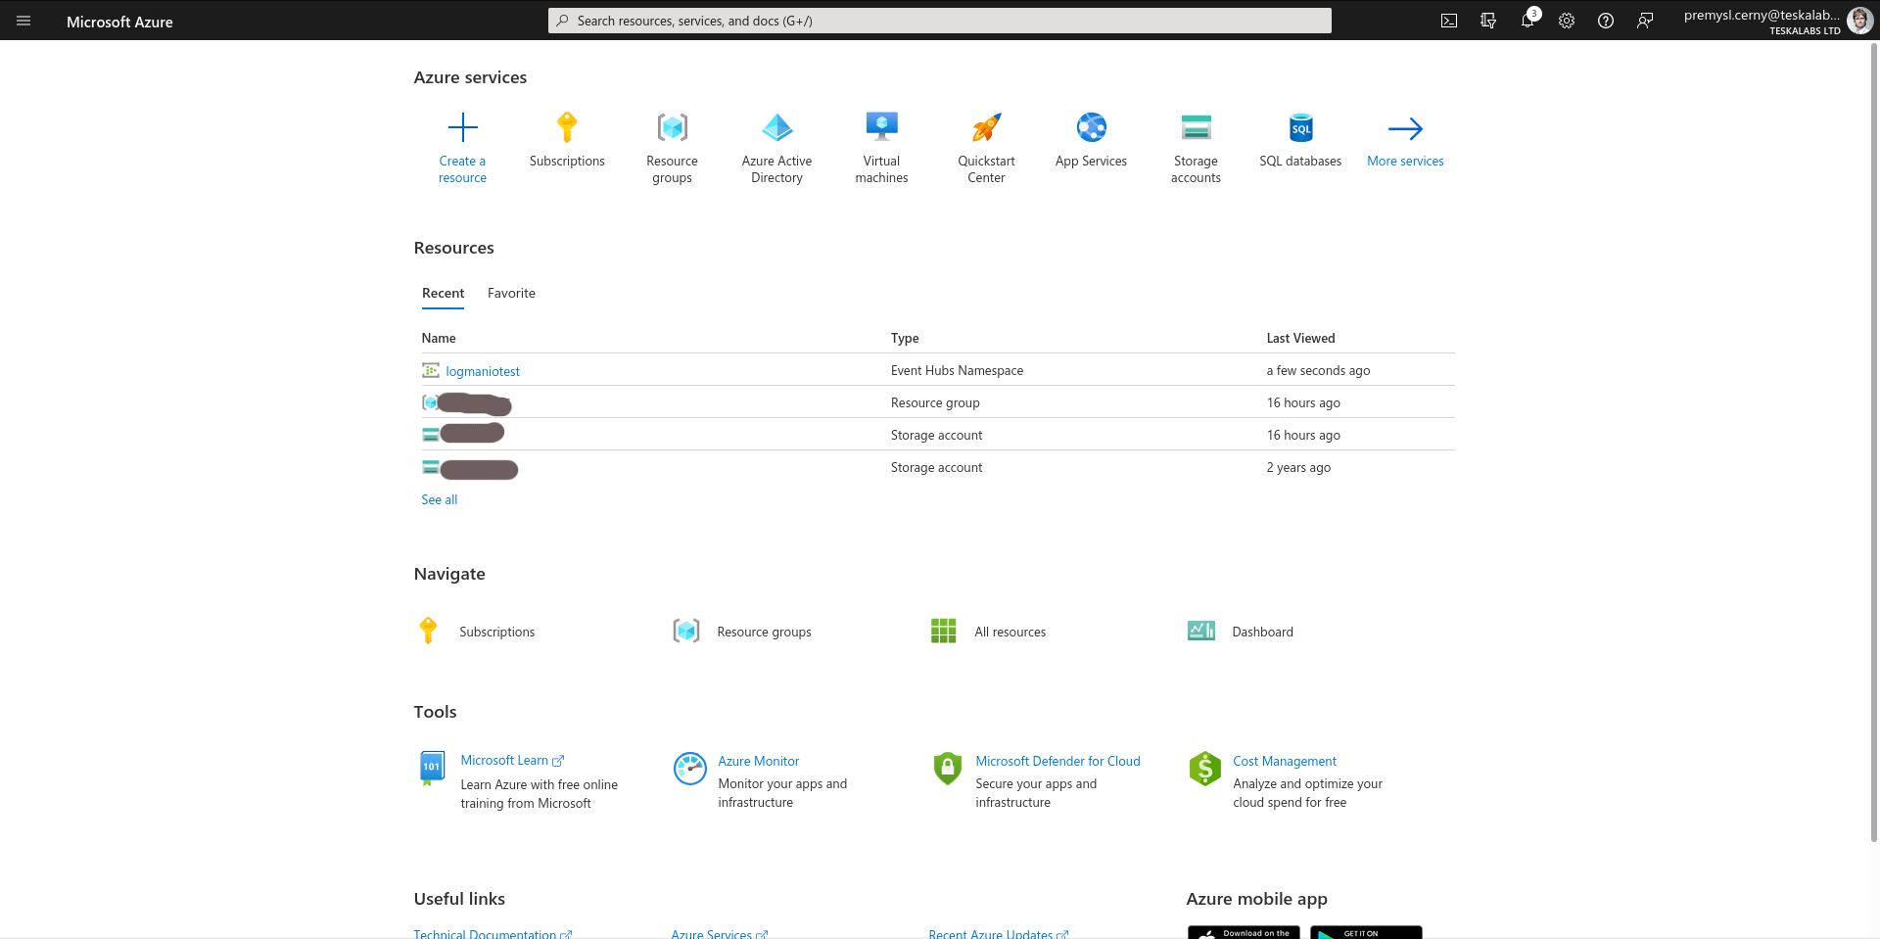This screenshot has width=1880, height=939.
Task: Open the Azure Services useful link
Action: click(x=720, y=934)
